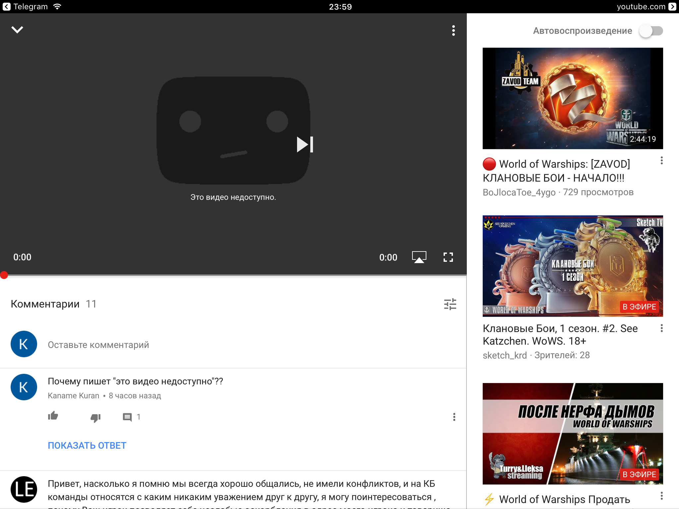The width and height of the screenshot is (679, 509).
Task: Open the ZAVOD TEAM video thumbnail
Action: click(x=573, y=98)
